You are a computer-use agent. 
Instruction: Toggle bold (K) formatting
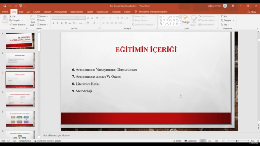point(53,23)
